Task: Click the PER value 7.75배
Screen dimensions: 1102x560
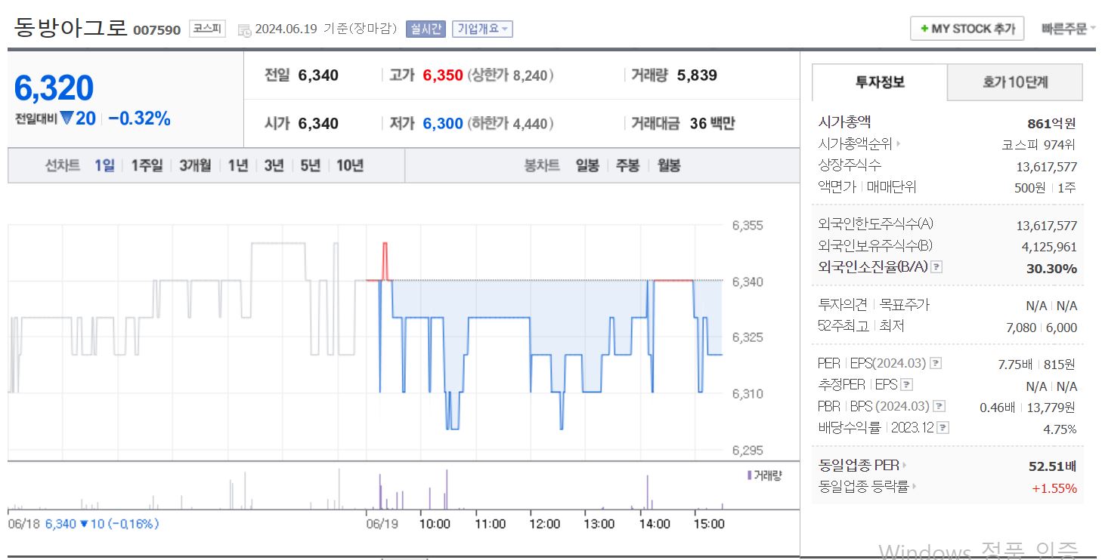Action: tap(1016, 364)
